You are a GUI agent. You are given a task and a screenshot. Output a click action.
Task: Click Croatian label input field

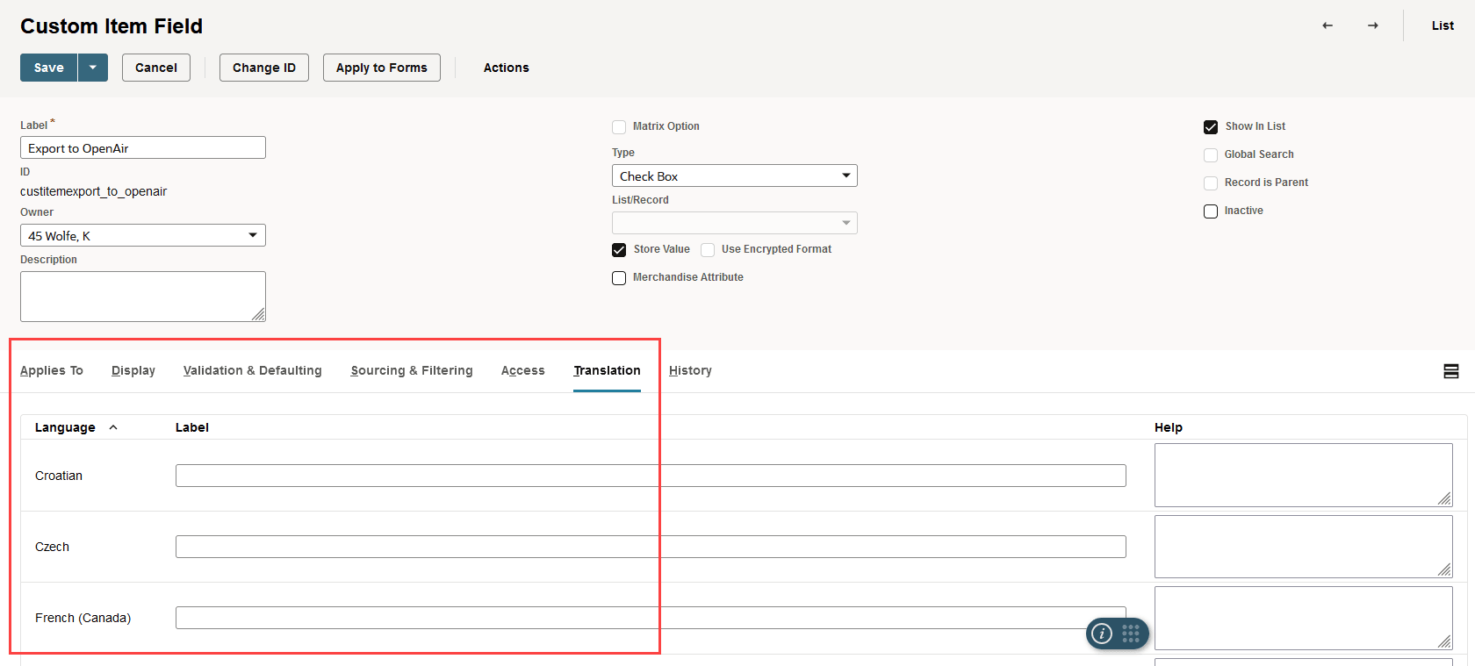(x=651, y=476)
